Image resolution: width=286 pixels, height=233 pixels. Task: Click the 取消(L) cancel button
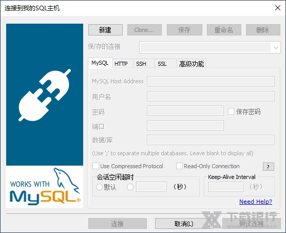184,224
